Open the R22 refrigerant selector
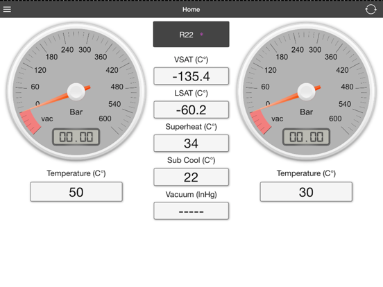Viewport: 383px width, 287px height. coord(191,34)
